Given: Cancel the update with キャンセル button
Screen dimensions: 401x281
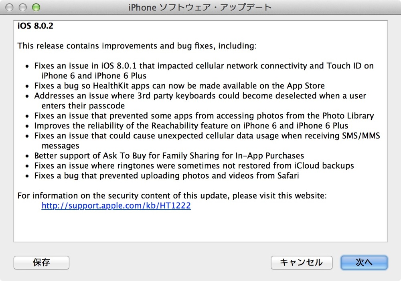Looking at the screenshot, I should (x=302, y=262).
